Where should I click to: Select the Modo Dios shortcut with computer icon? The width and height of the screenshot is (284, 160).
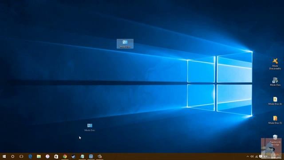[x=275, y=82]
